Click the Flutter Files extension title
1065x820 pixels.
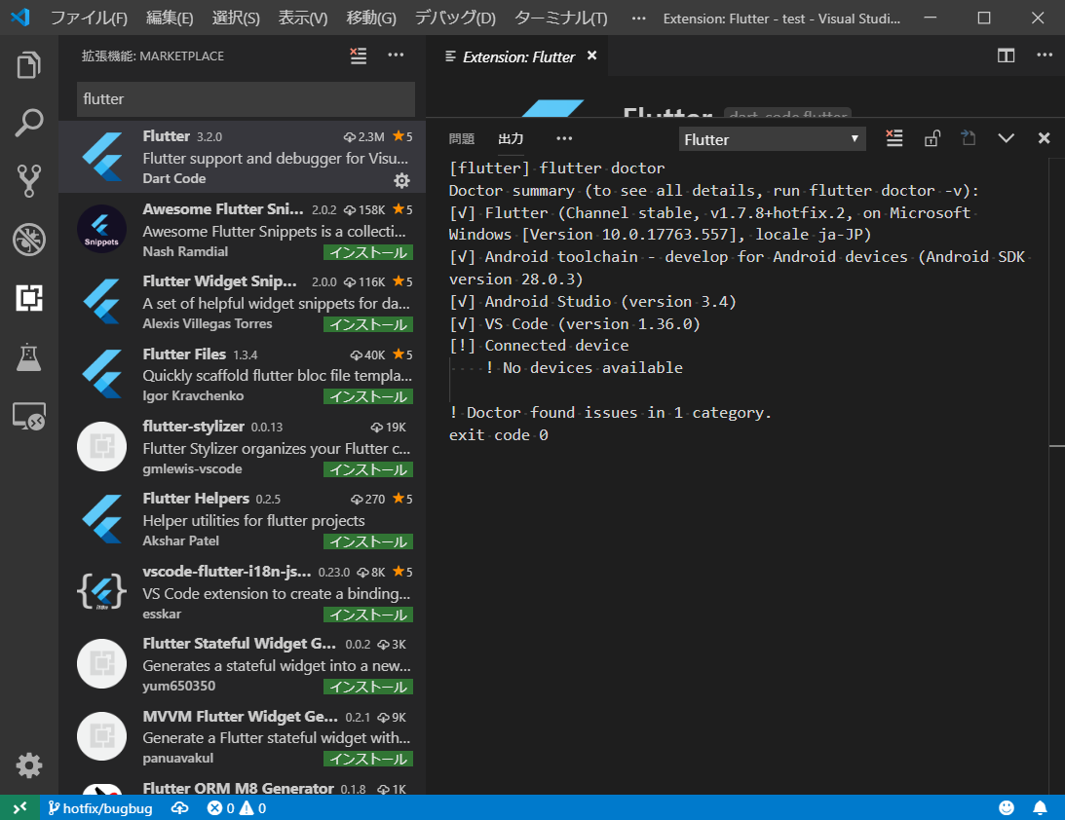[184, 354]
